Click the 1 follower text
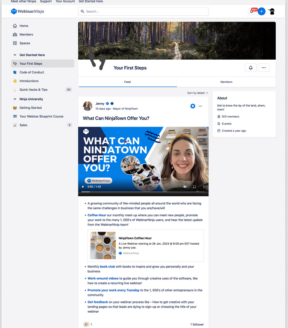 point(197,325)
